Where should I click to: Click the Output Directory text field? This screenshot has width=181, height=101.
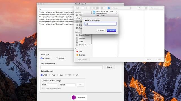(x=72, y=67)
